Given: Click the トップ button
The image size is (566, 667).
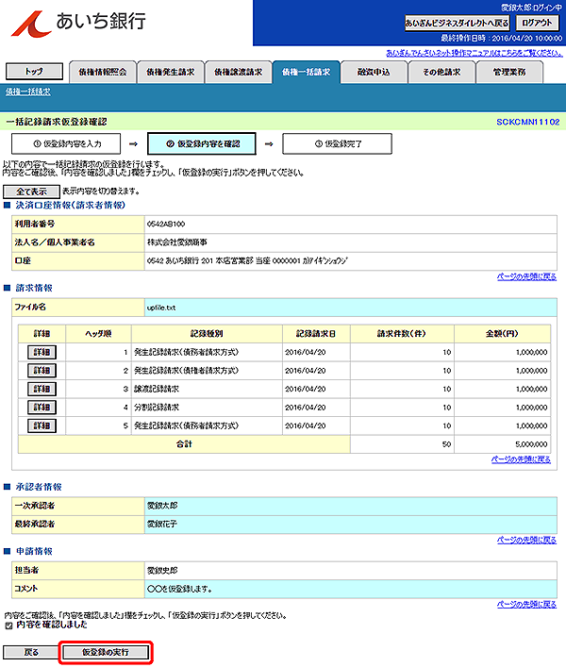Looking at the screenshot, I should (x=34, y=72).
